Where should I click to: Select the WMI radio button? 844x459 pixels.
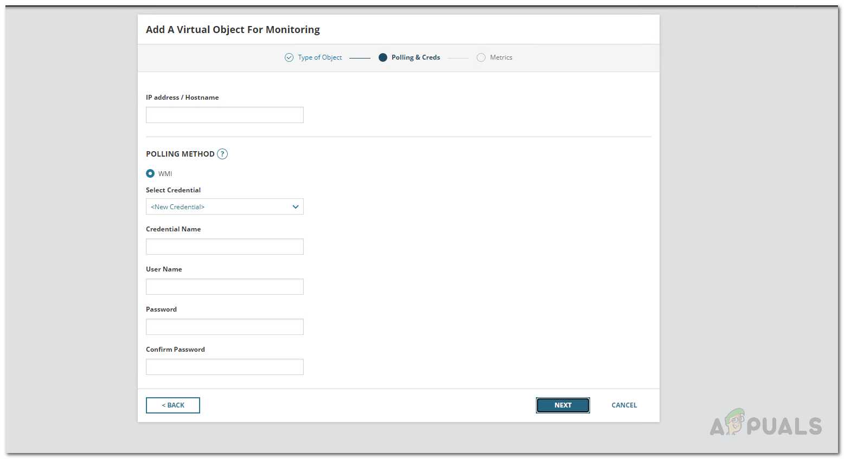(x=150, y=173)
